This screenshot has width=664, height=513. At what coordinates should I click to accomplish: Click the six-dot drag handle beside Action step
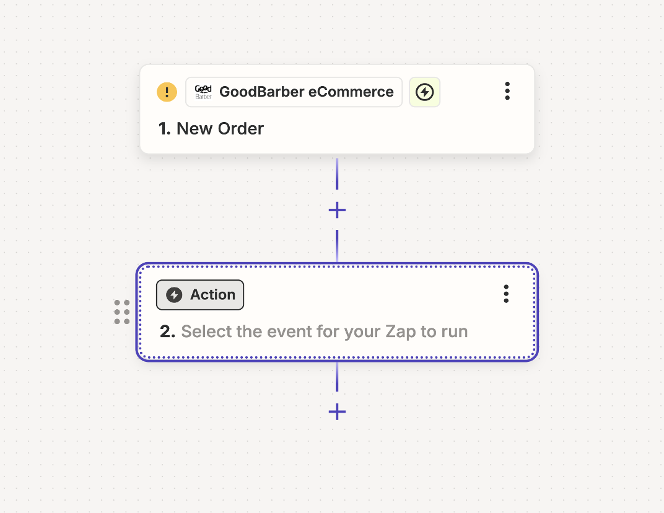click(122, 312)
